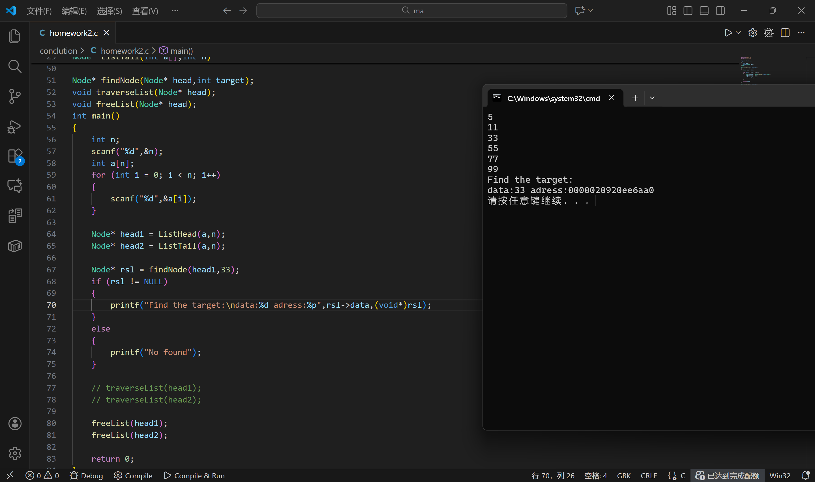Click the Manage settings gear
Viewport: 815px width, 482px height.
point(15,453)
